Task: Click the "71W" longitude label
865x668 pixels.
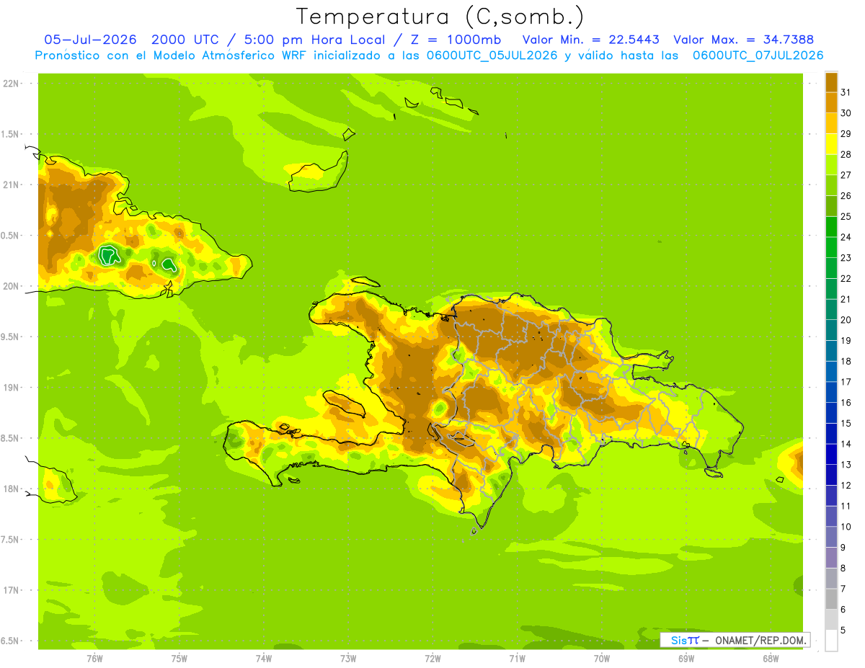Action: 517,659
